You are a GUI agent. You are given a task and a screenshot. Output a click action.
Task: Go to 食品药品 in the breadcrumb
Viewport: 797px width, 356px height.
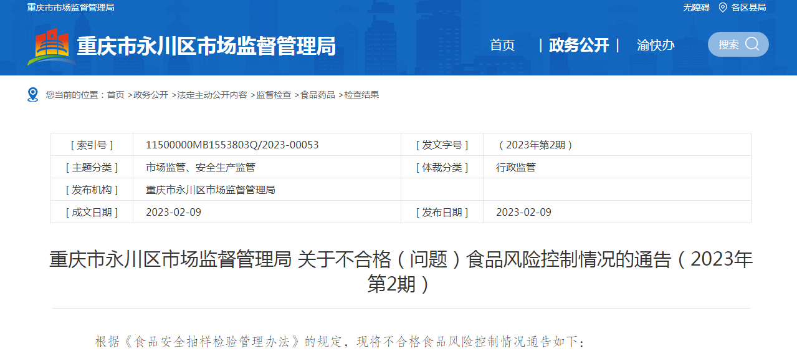tap(318, 95)
